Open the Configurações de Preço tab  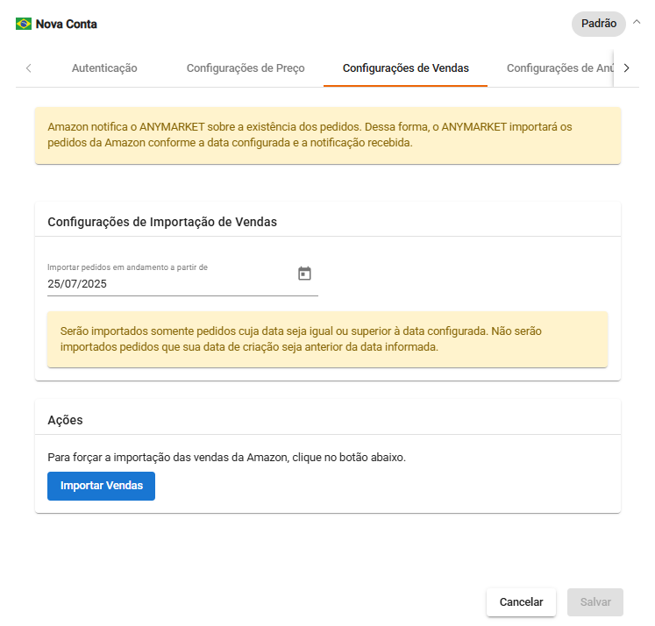point(246,68)
